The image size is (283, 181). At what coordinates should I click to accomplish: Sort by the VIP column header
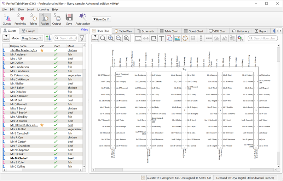[46, 46]
